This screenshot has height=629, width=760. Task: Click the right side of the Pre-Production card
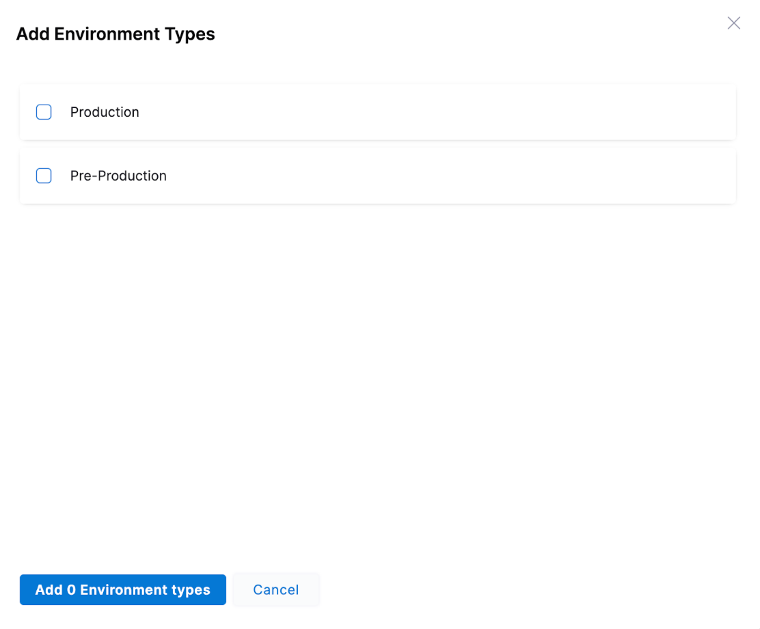649,176
